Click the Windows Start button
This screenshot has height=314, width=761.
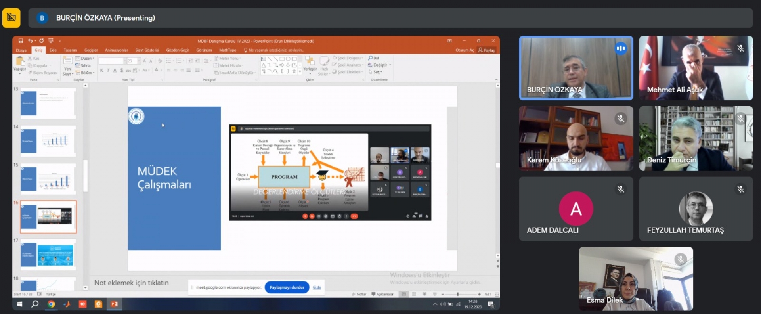(19, 304)
